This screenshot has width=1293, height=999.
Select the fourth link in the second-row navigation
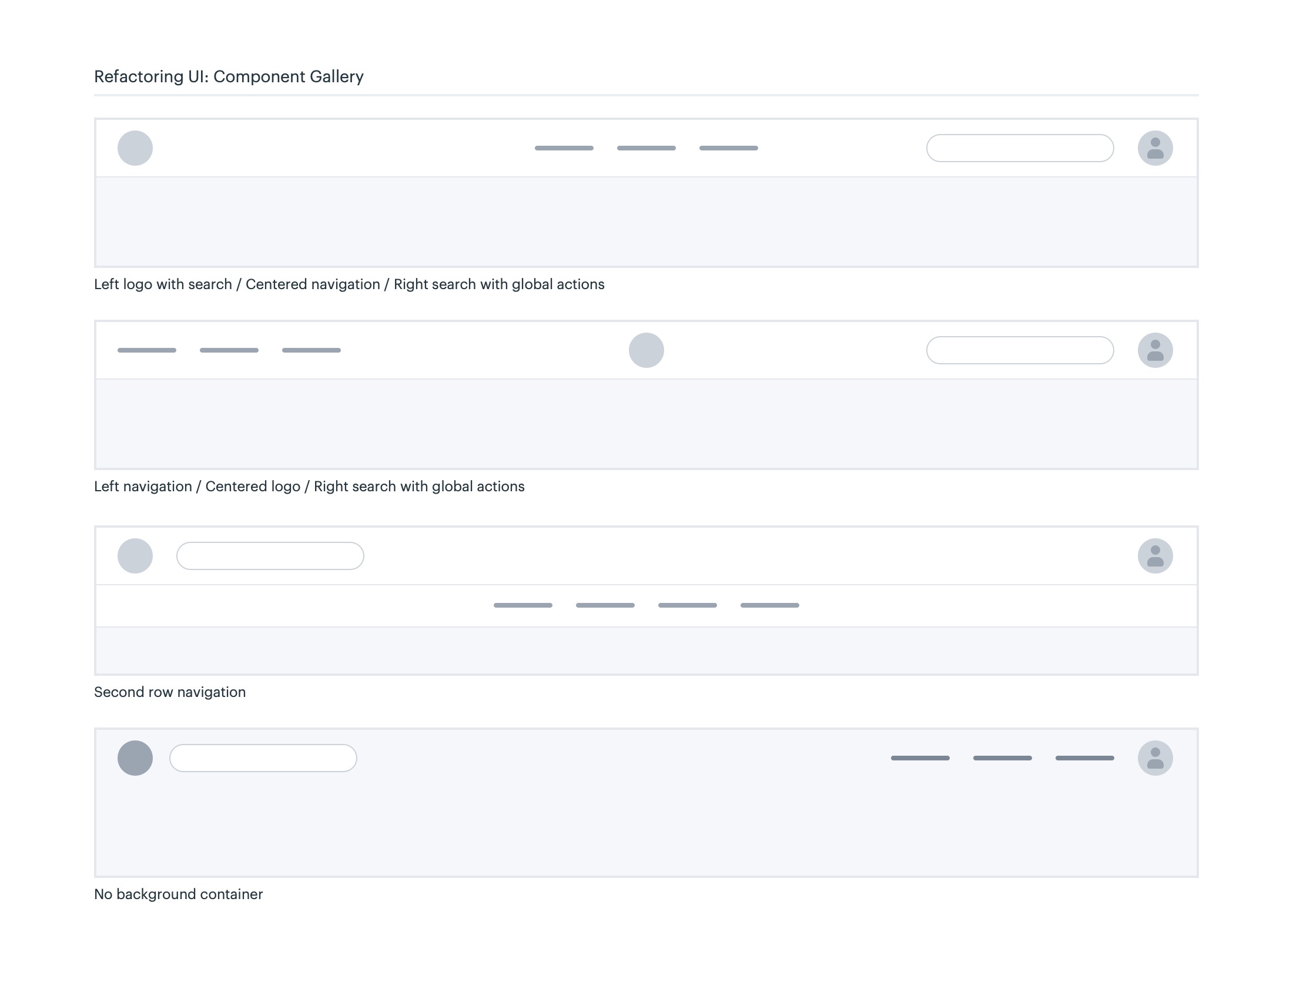pyautogui.click(x=770, y=605)
